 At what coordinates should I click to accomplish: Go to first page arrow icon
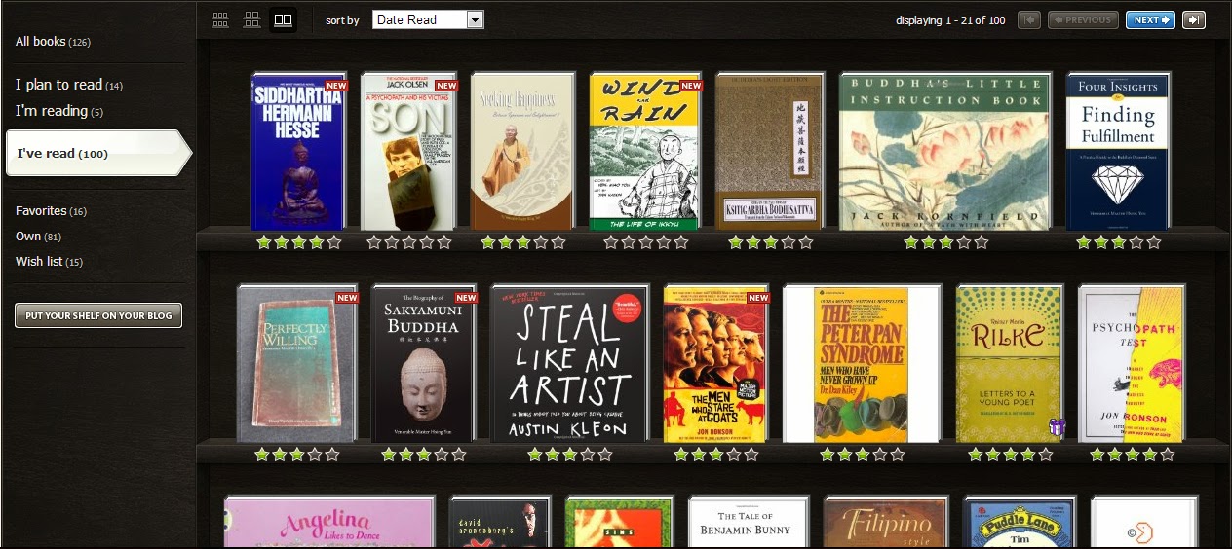(1029, 19)
